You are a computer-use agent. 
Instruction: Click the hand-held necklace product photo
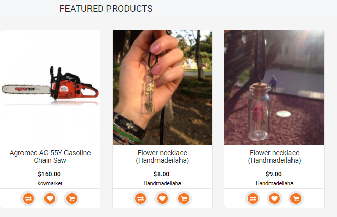(x=162, y=87)
